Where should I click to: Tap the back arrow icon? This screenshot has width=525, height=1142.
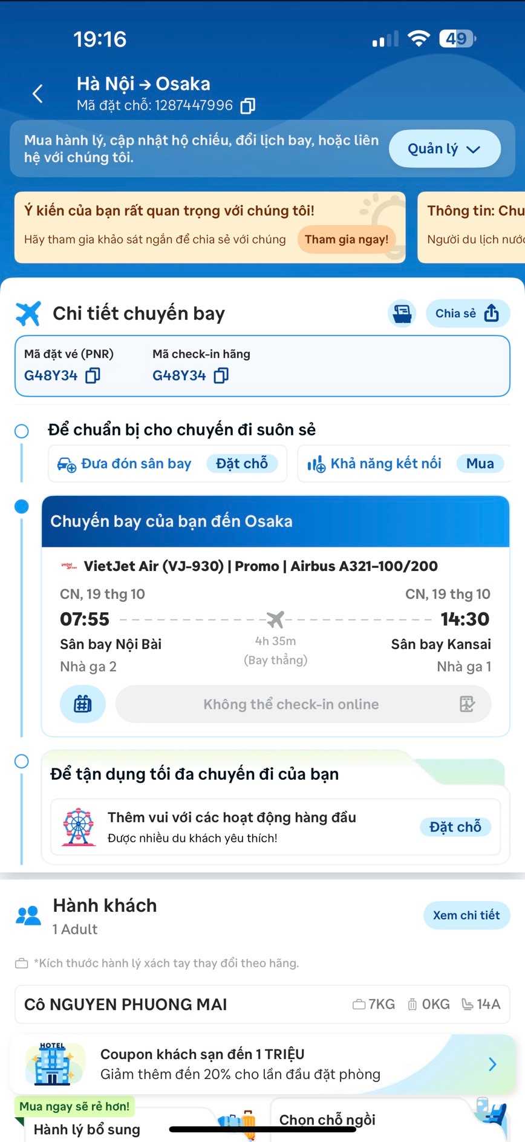click(37, 94)
